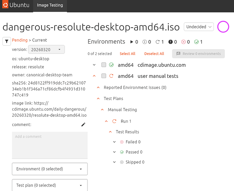Check the user manual tests checkbox
The width and height of the screenshot is (234, 191).
click(x=104, y=76)
